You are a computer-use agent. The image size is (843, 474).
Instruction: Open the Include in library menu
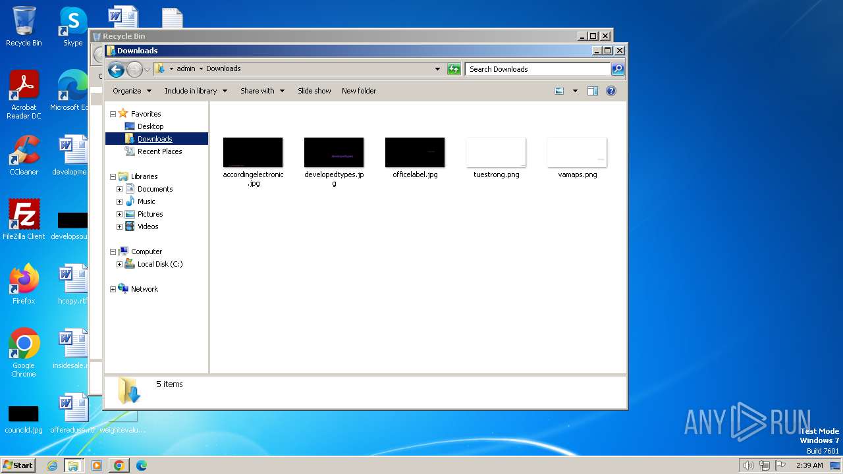click(196, 91)
